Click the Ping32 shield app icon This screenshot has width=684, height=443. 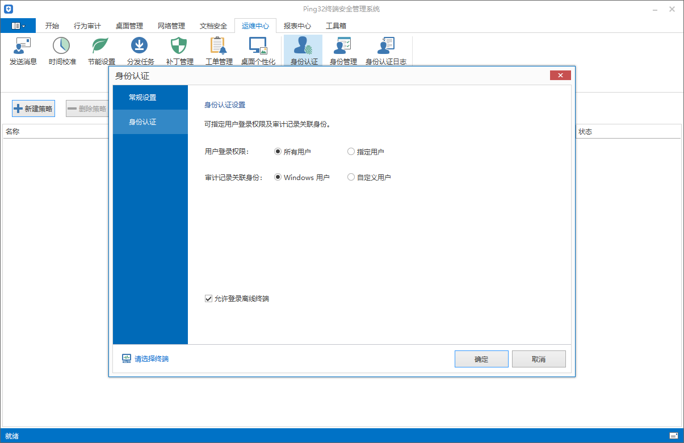click(x=9, y=9)
